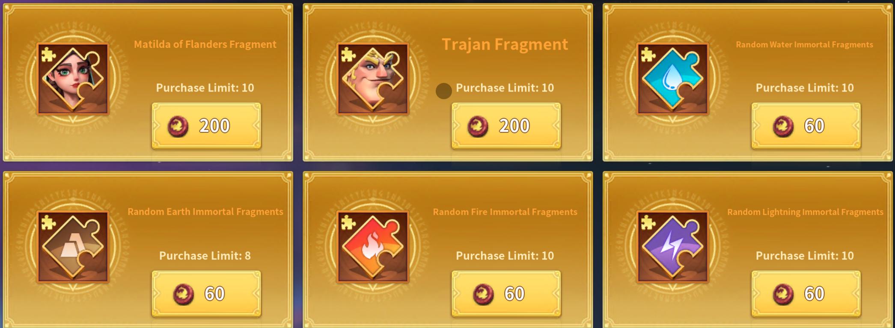Viewport: 895px width, 328px height.
Task: Click the red coin on Trajan's price button
Action: coord(478,127)
